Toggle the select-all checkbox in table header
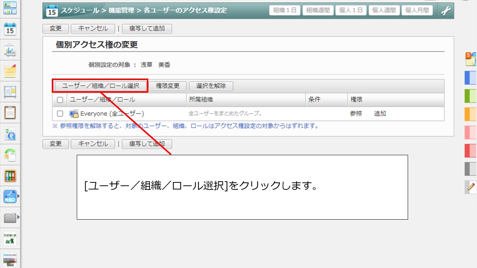Viewport: 477px width, 268px height. coord(60,100)
